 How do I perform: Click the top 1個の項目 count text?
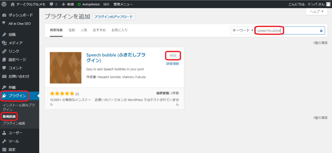click(320, 43)
